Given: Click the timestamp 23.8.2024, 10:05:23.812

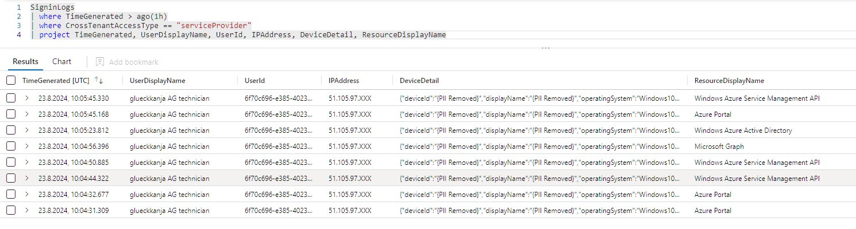Looking at the screenshot, I should 74,131.
